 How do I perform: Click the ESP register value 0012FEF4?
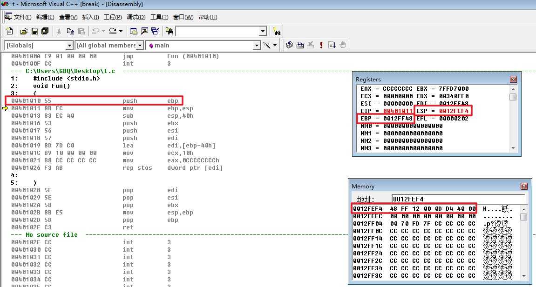click(454, 111)
